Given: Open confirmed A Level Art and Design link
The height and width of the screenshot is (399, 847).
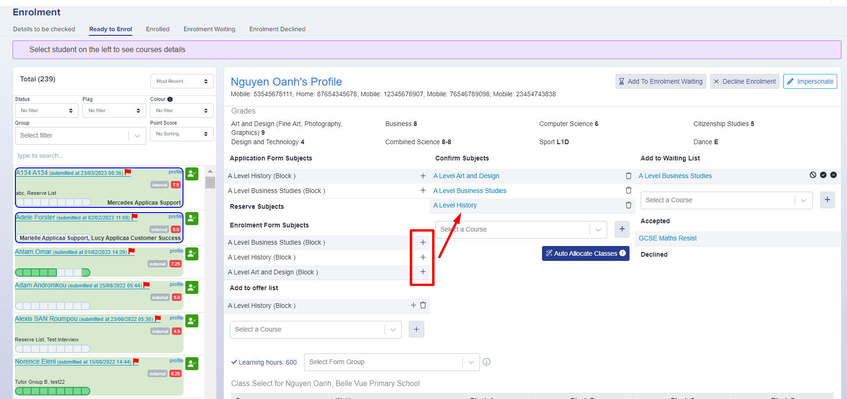Looking at the screenshot, I should [x=466, y=176].
